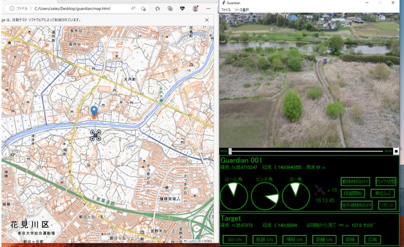
Task: Toggle the 地平線検知OFF horizon detection button
Action: (x=356, y=205)
